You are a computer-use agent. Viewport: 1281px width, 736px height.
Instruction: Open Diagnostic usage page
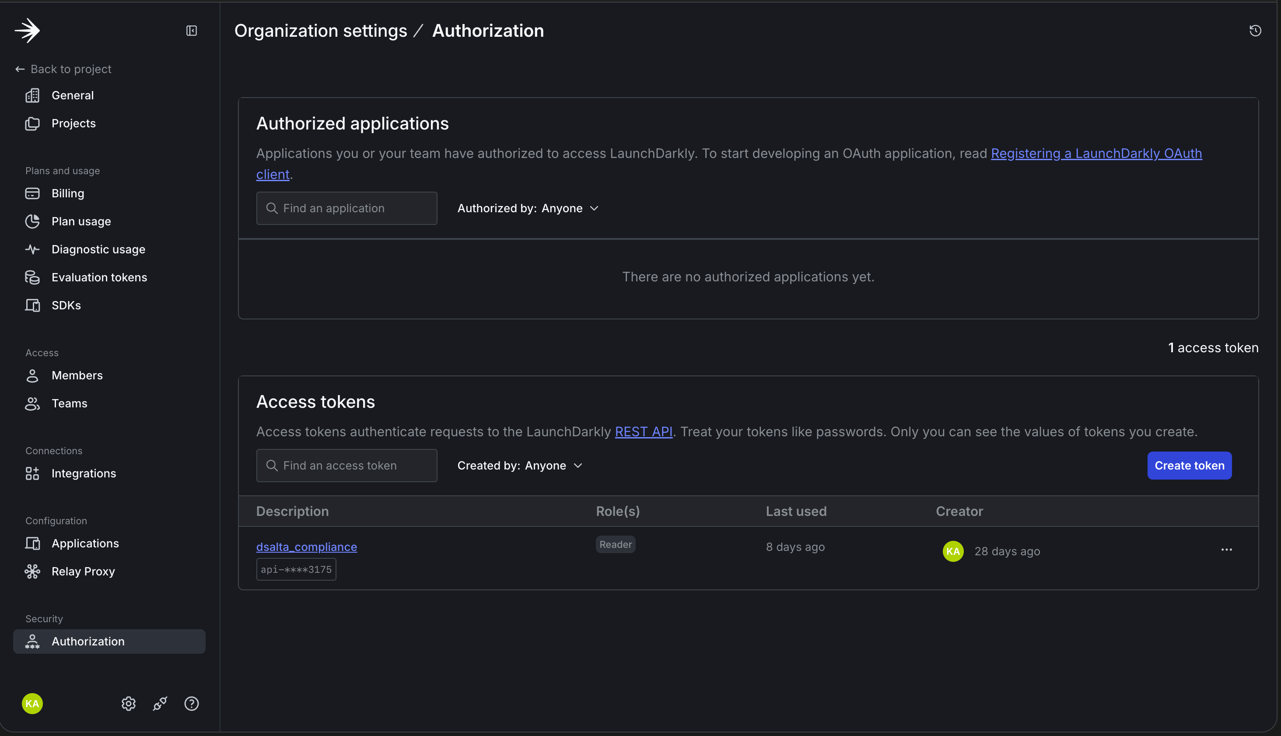pyautogui.click(x=109, y=249)
